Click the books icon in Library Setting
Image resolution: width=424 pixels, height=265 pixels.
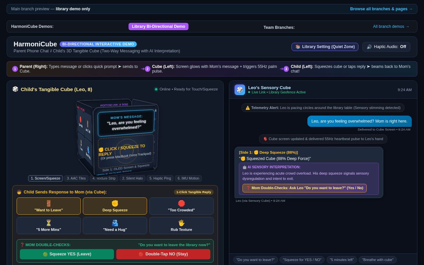298,47
